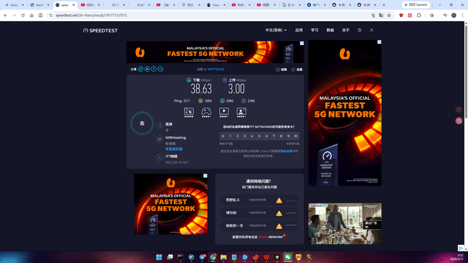This screenshot has width=468, height=263.
Task: Click the MIRHosting server globe icon
Action: click(159, 139)
